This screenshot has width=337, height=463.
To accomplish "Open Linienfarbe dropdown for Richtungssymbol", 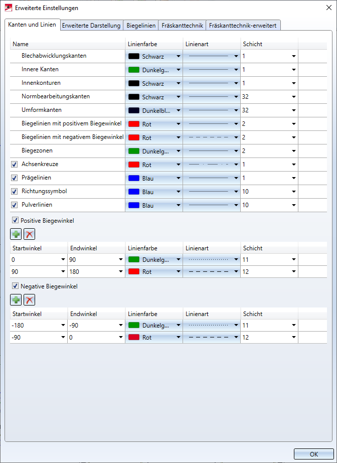I will point(179,192).
